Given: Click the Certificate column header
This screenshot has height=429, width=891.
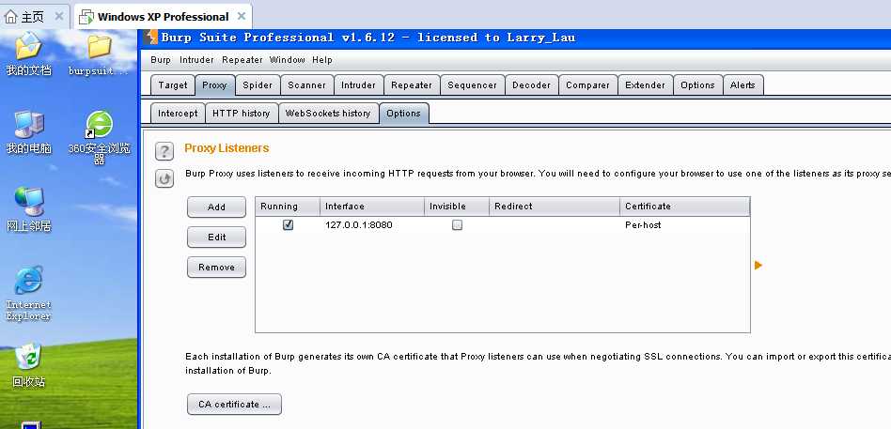Looking at the screenshot, I should 685,207.
